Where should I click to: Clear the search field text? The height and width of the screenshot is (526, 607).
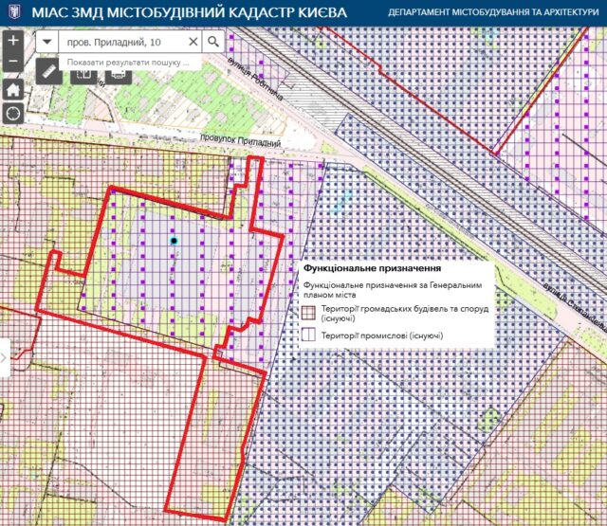(193, 43)
